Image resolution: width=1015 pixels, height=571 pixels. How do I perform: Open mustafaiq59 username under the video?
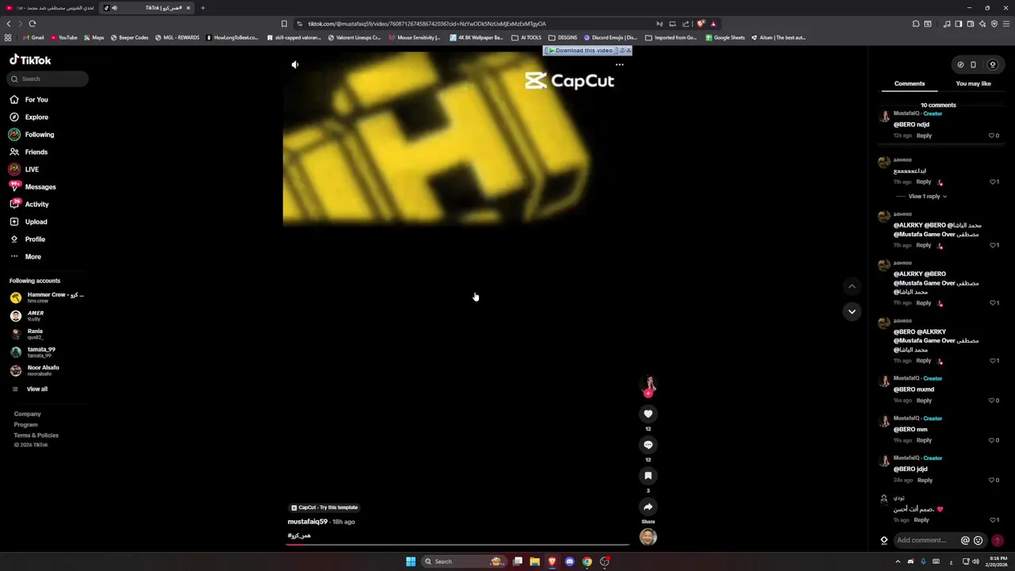[x=308, y=522]
